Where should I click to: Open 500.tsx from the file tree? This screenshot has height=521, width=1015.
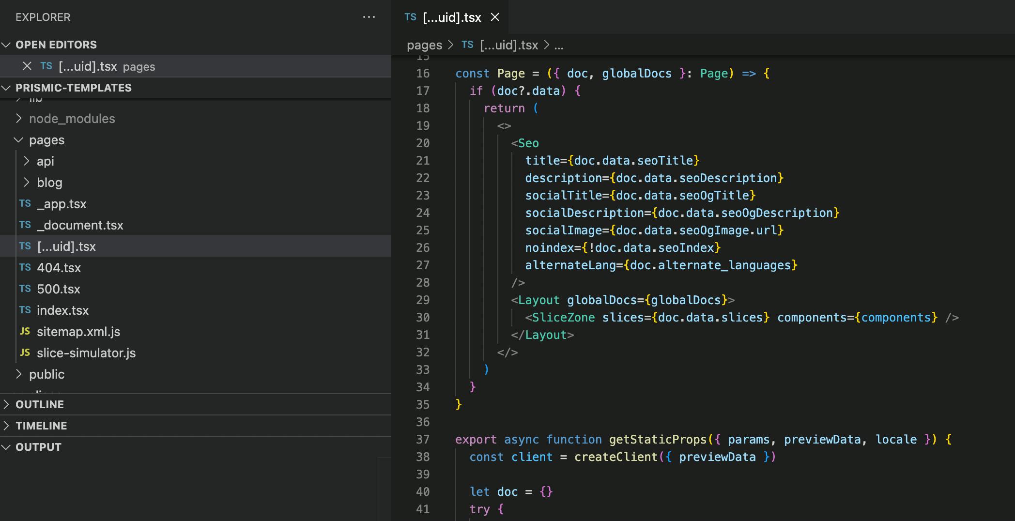tap(59, 289)
